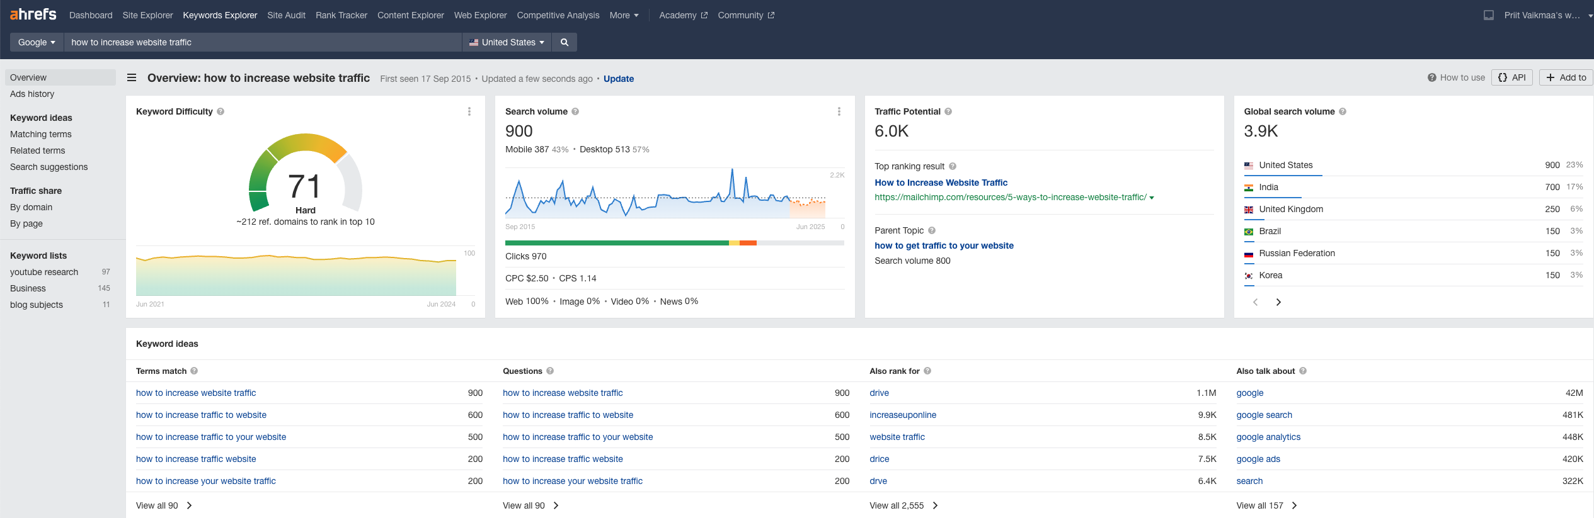Click Questions help icon
The width and height of the screenshot is (1594, 518).
tap(550, 371)
